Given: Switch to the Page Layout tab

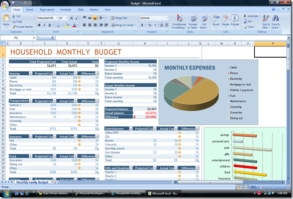Looking at the screenshot, I should [47, 10].
